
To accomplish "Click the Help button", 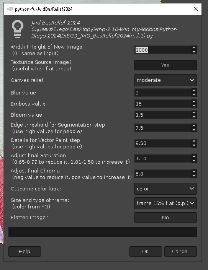I will pos(25,251).
